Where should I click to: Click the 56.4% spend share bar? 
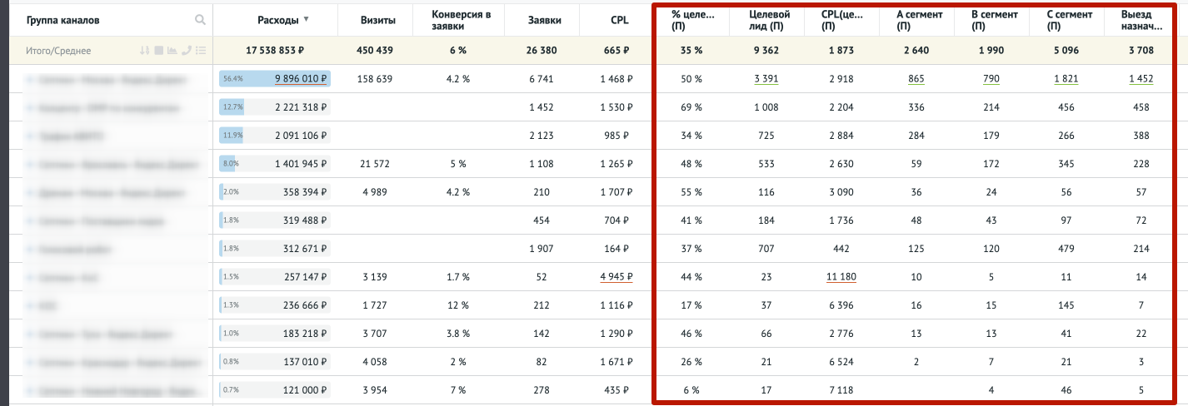click(232, 79)
